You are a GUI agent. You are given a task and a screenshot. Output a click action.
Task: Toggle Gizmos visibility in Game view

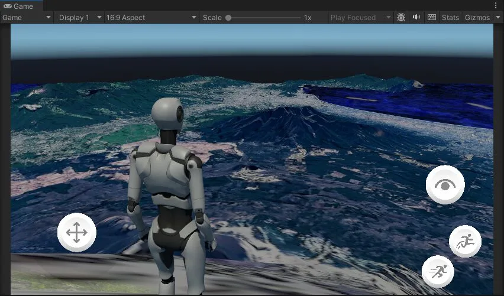click(477, 18)
